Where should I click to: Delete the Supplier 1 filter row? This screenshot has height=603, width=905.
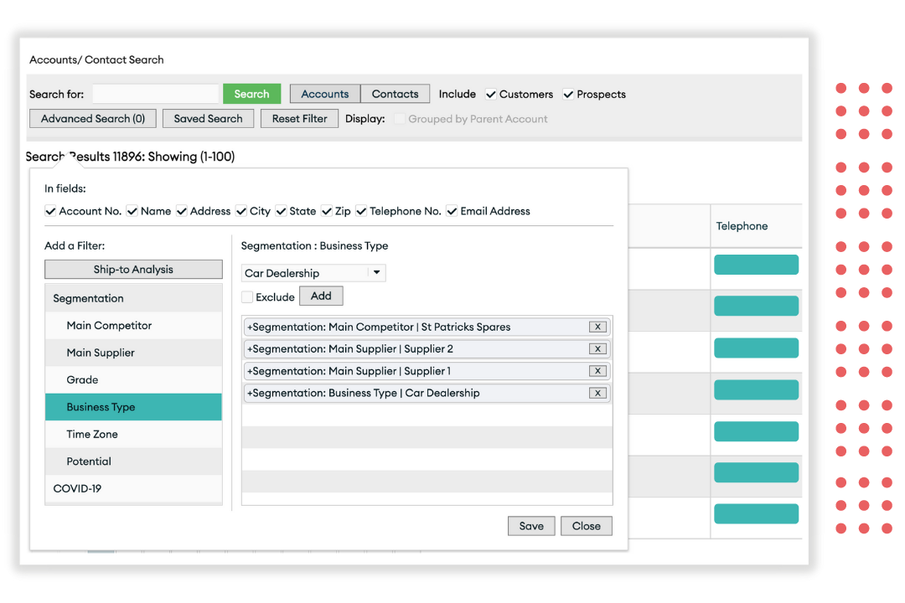[597, 371]
